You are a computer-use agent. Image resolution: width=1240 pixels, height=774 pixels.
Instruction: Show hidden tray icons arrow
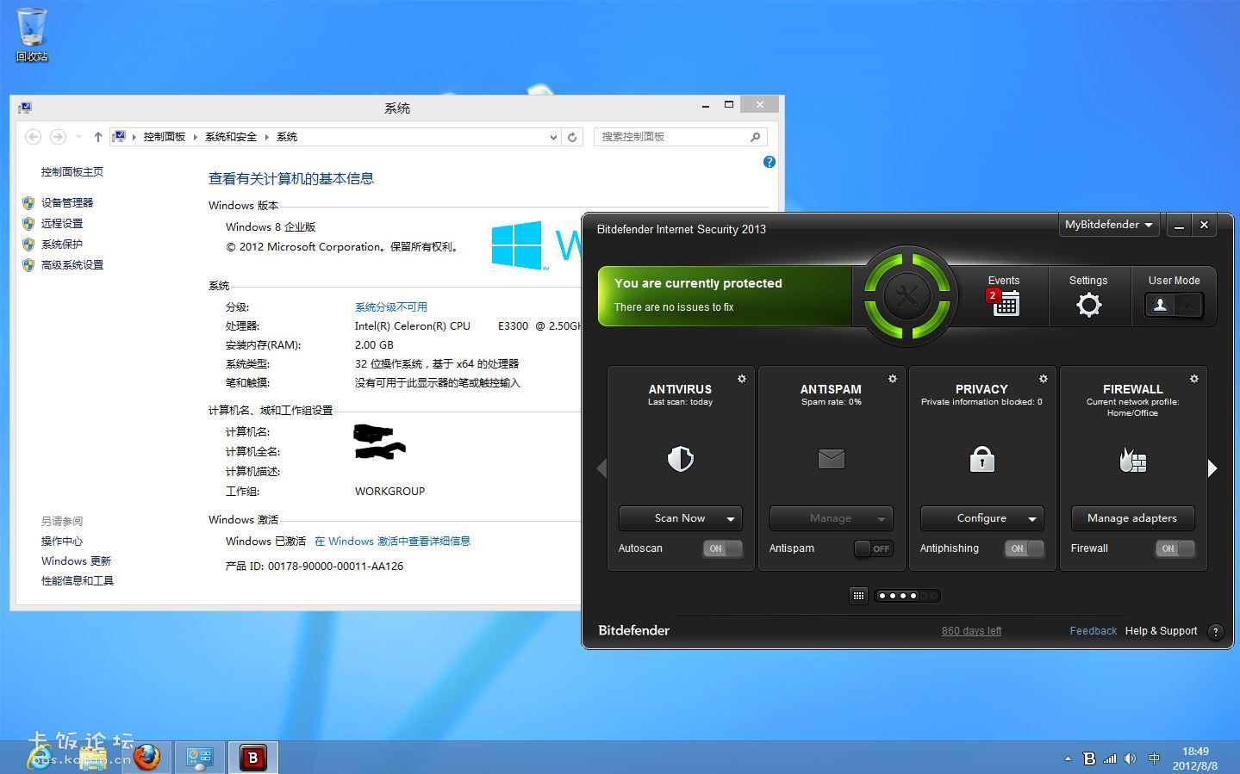1068,759
